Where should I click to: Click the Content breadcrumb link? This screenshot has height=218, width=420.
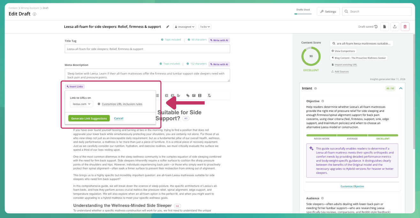tap(13, 8)
